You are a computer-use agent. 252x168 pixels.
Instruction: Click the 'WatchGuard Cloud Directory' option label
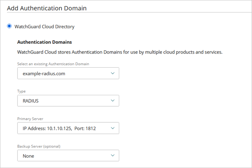pyautogui.click(x=45, y=27)
